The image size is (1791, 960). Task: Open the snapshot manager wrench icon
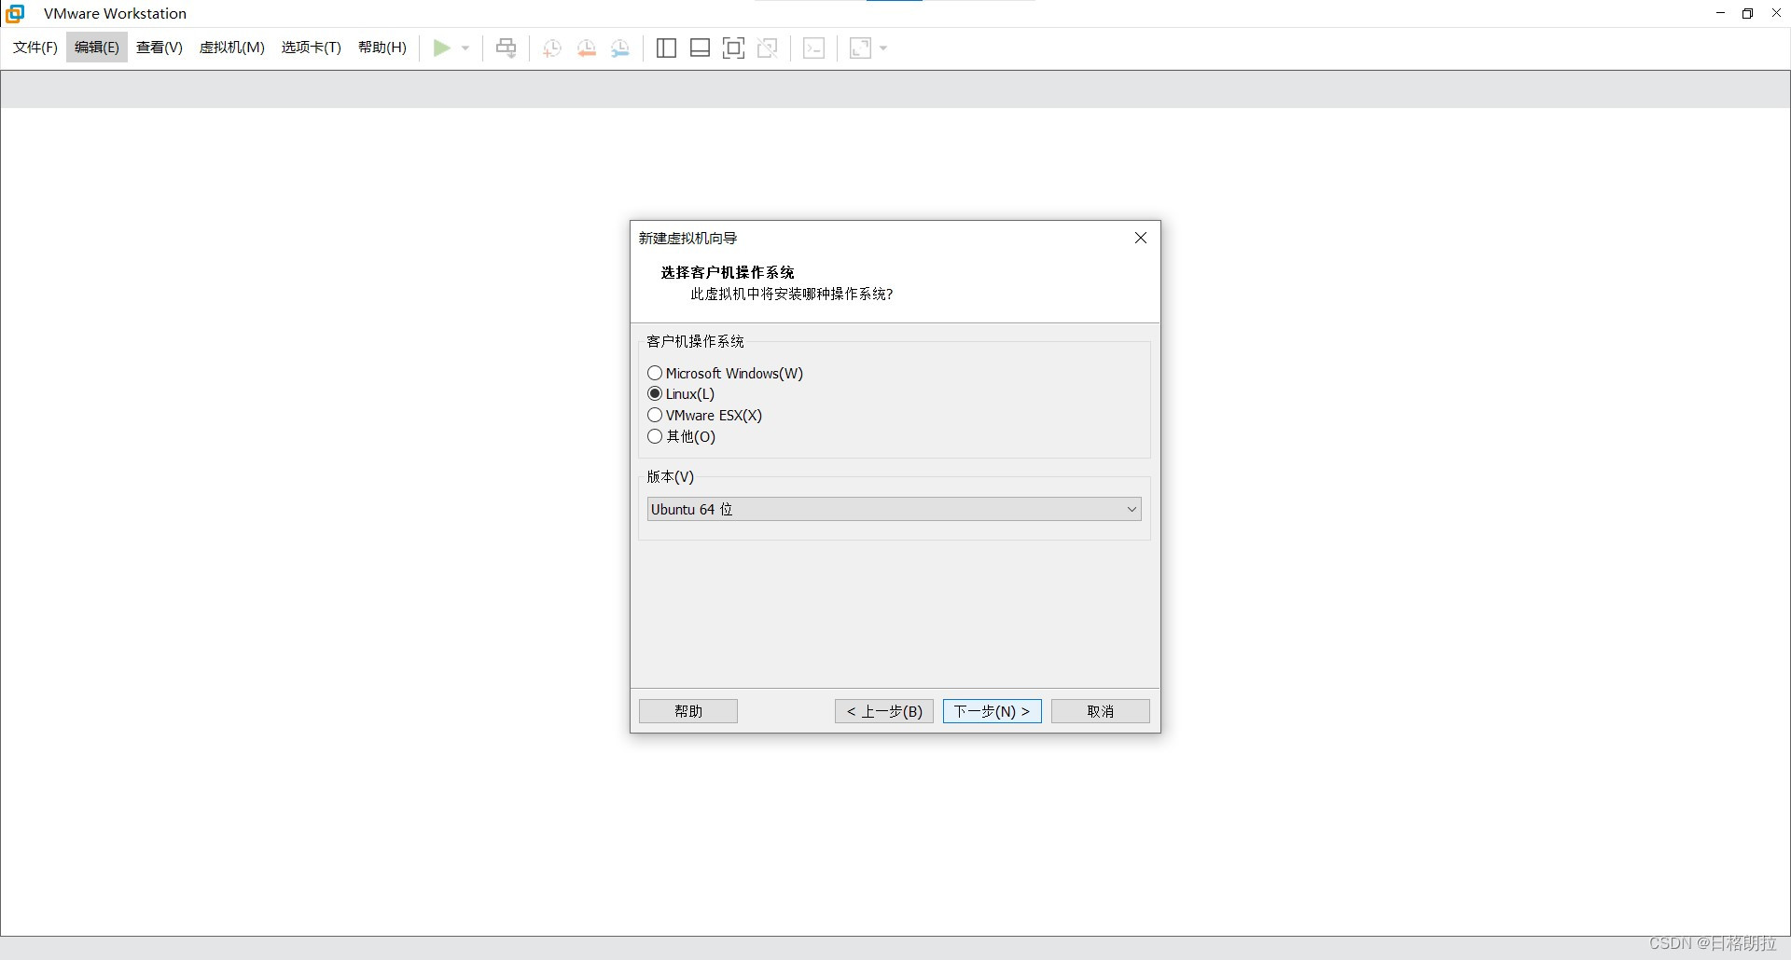620,48
